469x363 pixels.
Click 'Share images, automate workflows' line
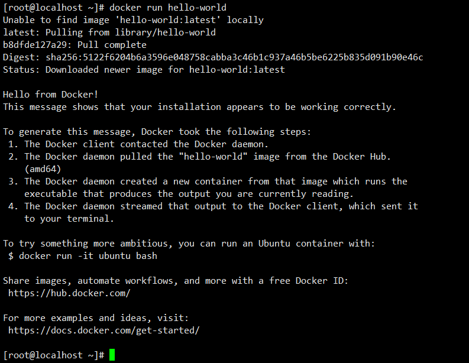(176, 281)
